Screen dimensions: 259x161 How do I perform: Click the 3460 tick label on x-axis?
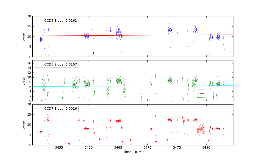click(x=89, y=148)
